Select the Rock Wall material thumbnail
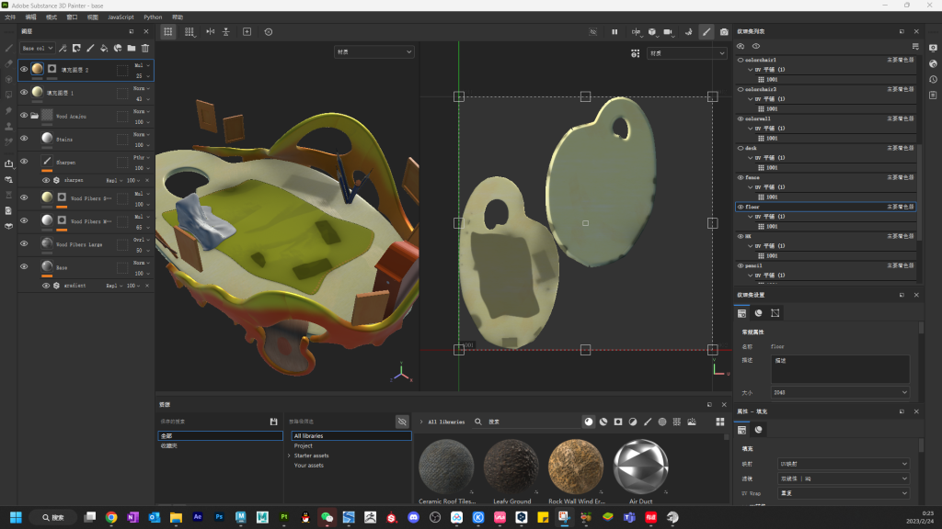942x529 pixels. pos(576,465)
